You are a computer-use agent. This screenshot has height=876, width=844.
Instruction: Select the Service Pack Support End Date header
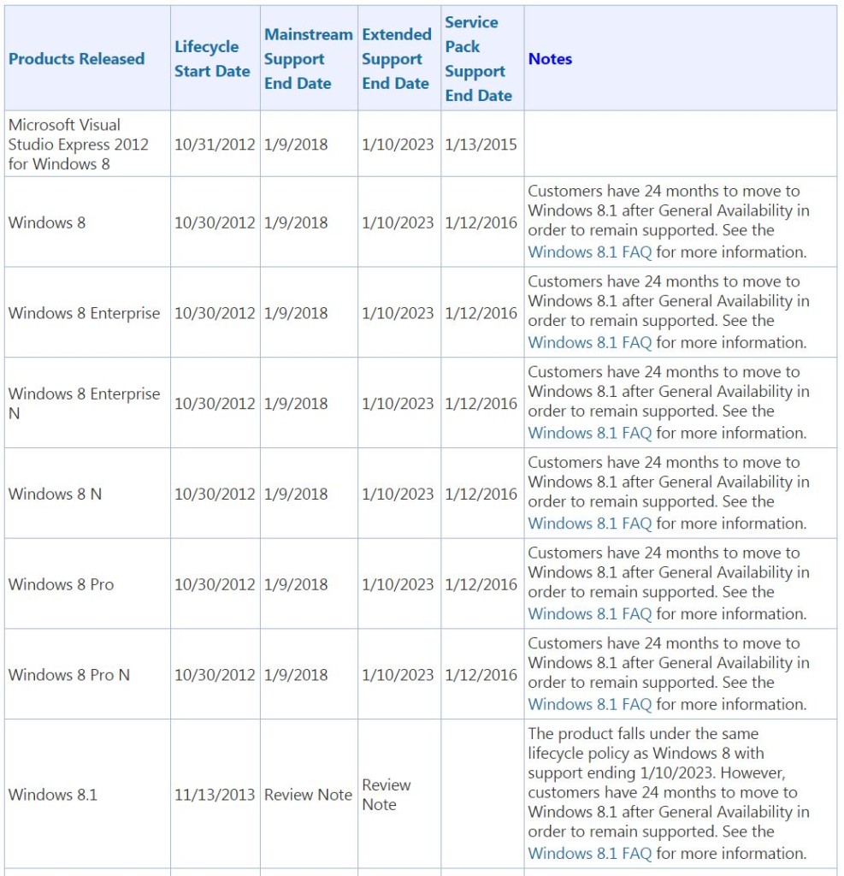click(x=478, y=59)
